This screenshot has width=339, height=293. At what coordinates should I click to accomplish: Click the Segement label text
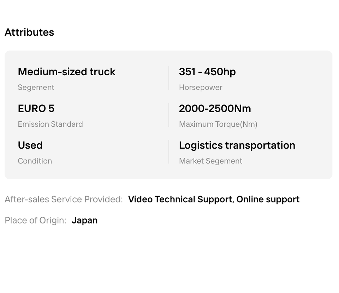pos(36,88)
